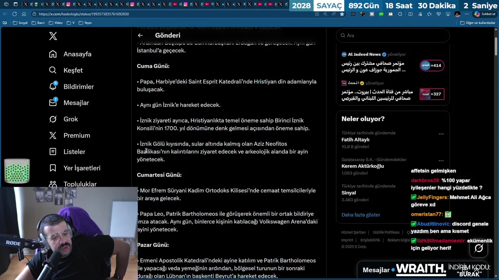
Task: Open Mesajlar envelope icon in sidebar
Action: pos(53,103)
